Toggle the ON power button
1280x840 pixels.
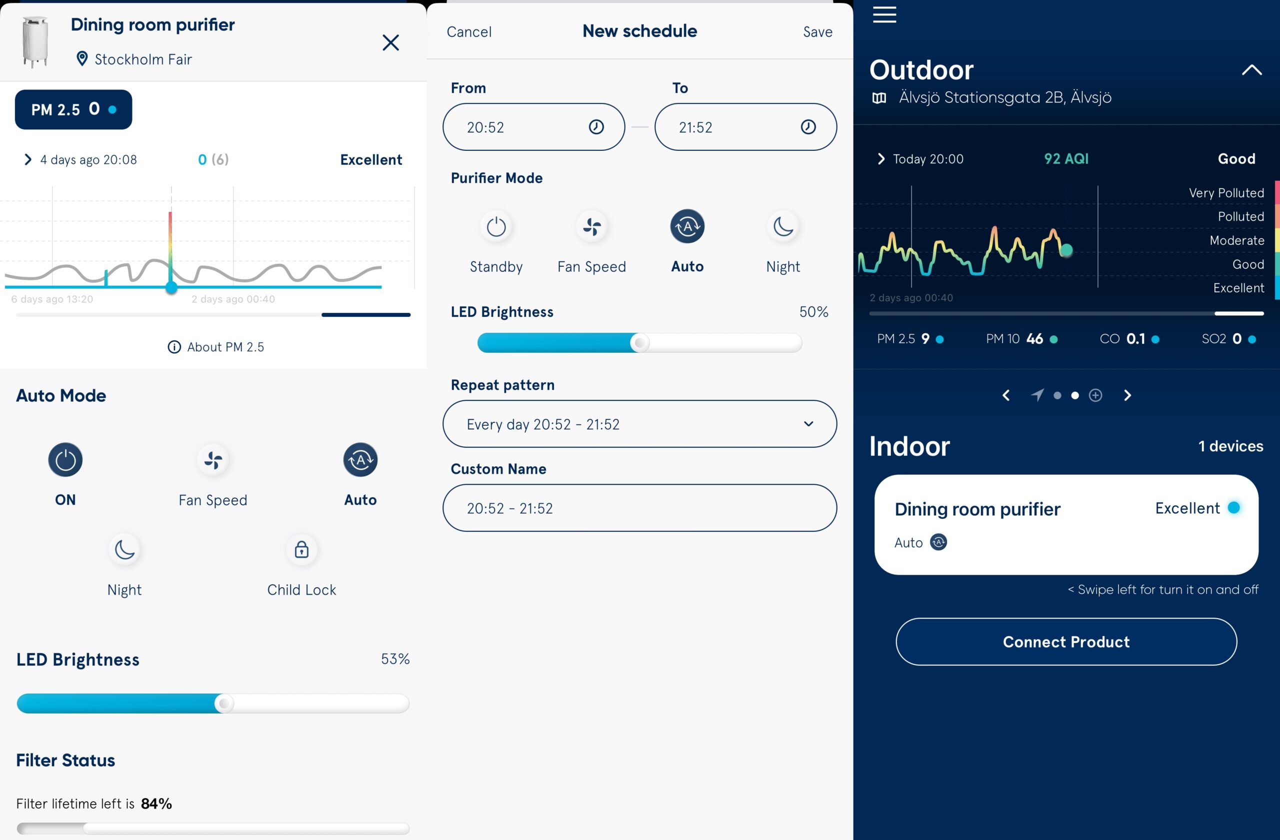65,460
